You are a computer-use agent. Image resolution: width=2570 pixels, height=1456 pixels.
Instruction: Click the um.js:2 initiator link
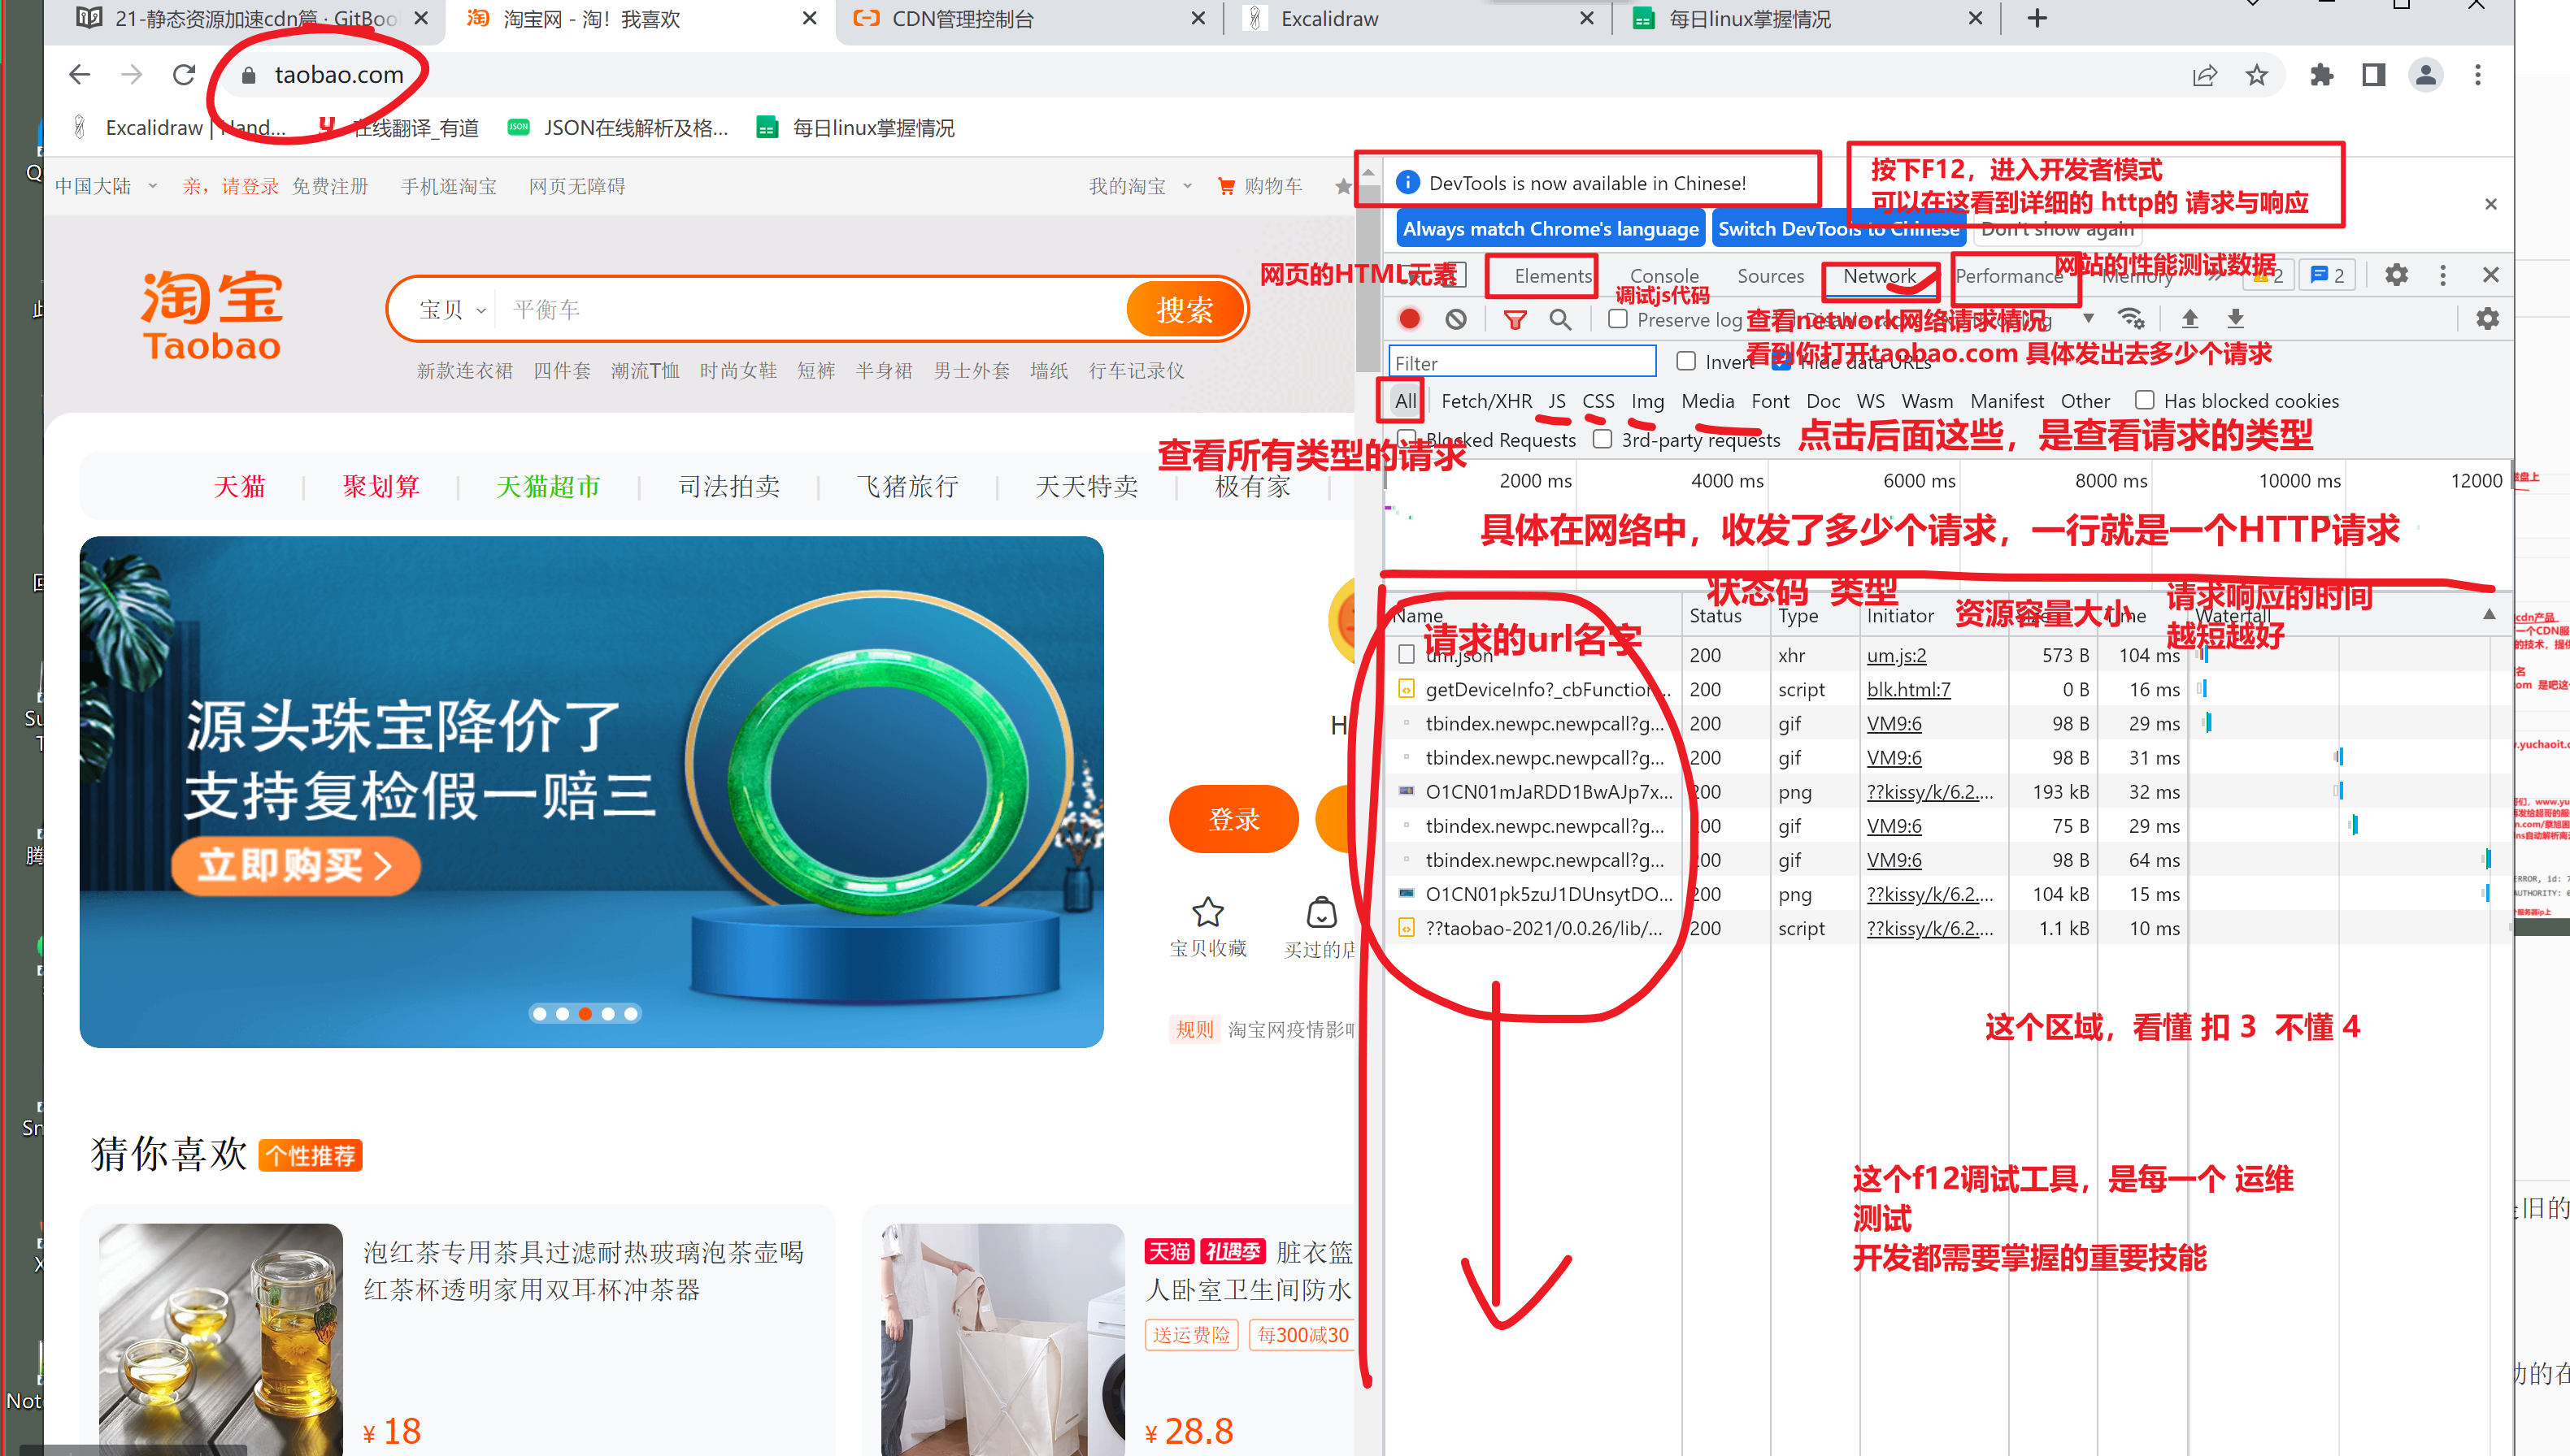click(1896, 655)
